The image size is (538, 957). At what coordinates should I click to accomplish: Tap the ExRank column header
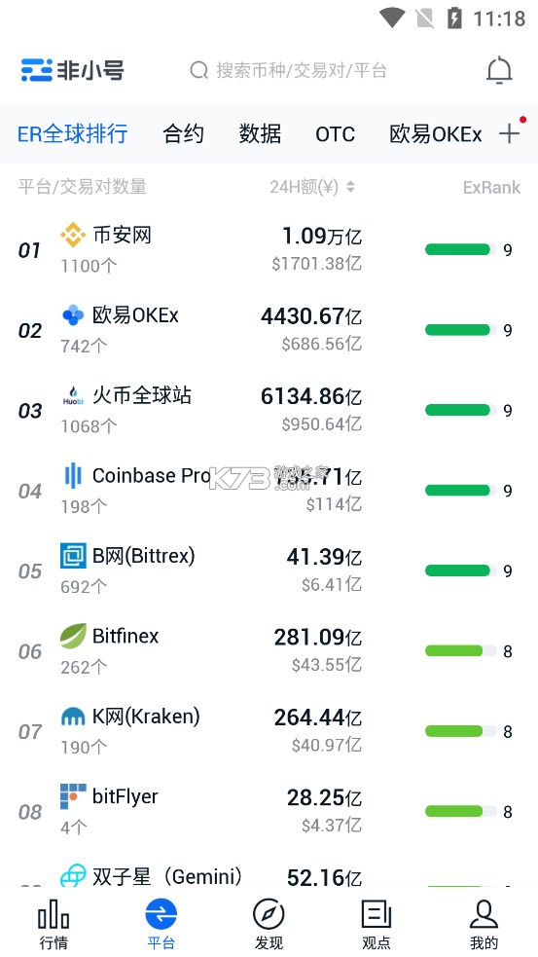pos(491,187)
